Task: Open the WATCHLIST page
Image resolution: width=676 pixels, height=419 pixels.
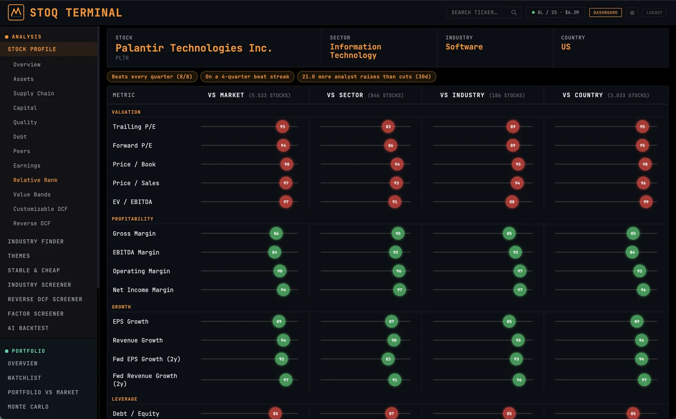Action: (x=25, y=378)
